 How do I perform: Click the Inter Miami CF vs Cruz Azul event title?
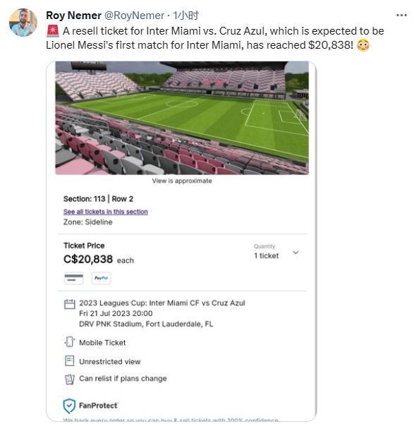pos(162,303)
